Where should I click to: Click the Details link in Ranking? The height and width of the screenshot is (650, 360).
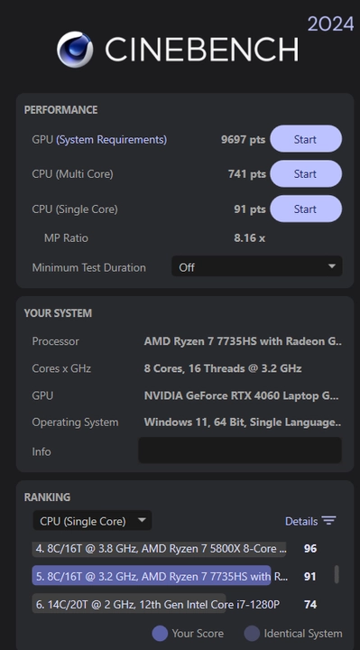click(301, 521)
